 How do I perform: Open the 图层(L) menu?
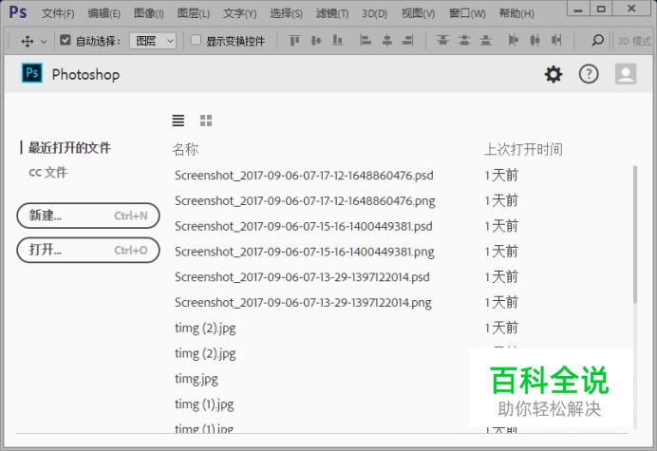tap(193, 13)
